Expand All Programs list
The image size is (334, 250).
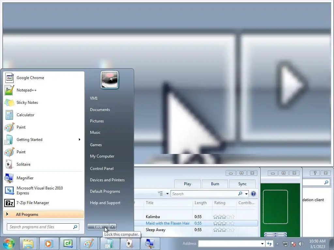point(44,214)
